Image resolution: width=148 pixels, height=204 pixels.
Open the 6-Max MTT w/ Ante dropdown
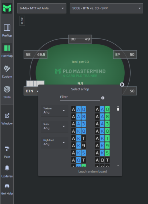pos(42,8)
